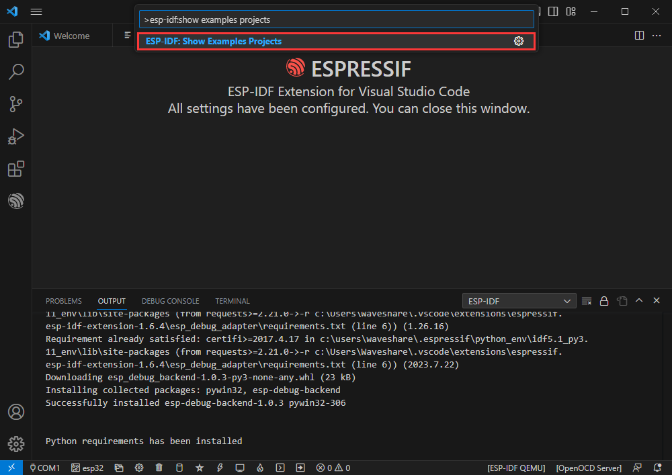Click 'Successfully installed esp-debug-backend' output line
Viewport: 672px width, 475px height.
[196, 403]
